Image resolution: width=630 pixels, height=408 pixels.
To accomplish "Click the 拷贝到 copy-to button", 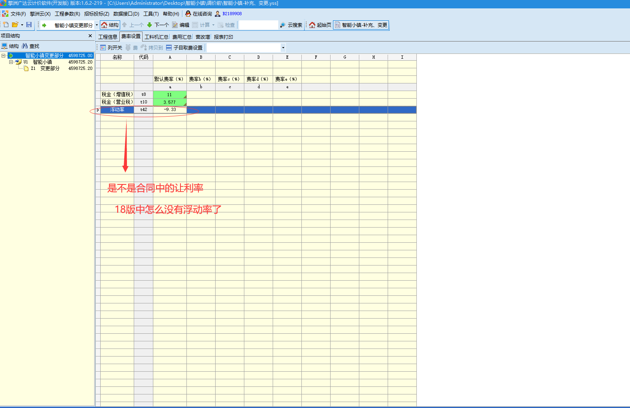I will [152, 48].
